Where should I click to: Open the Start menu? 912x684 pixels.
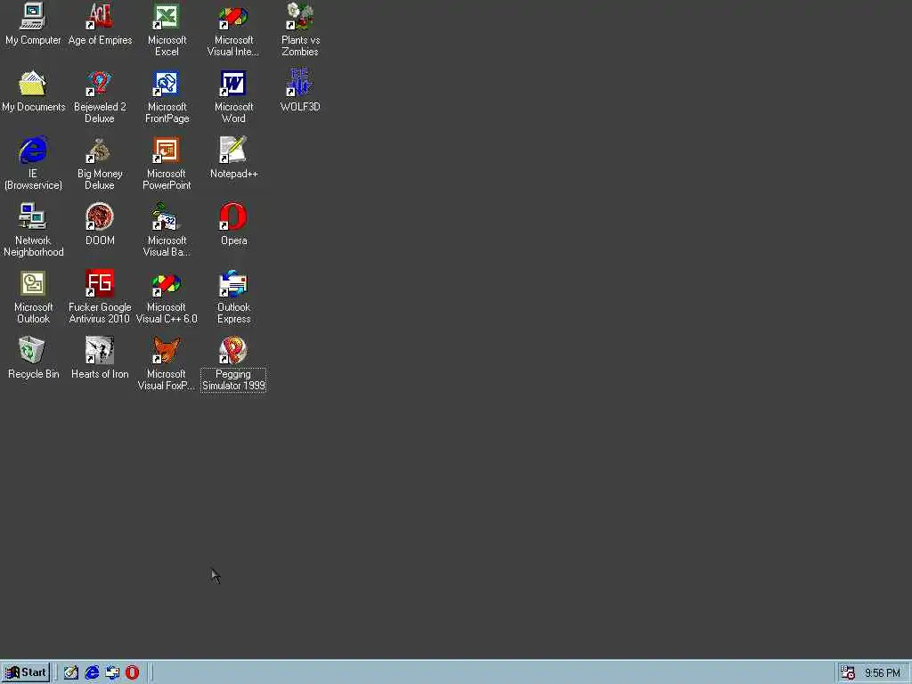26,672
